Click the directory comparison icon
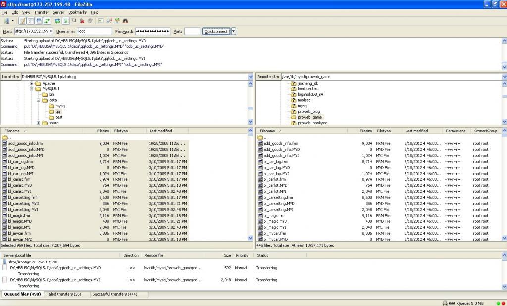 [109, 21]
